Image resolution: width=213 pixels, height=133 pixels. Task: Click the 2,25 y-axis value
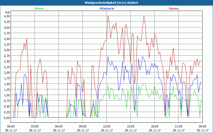(x=7, y=67)
